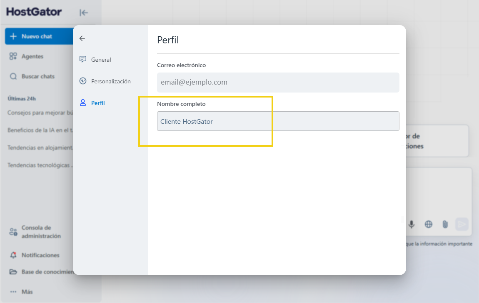Open the General settings section
This screenshot has width=479, height=303.
101,60
